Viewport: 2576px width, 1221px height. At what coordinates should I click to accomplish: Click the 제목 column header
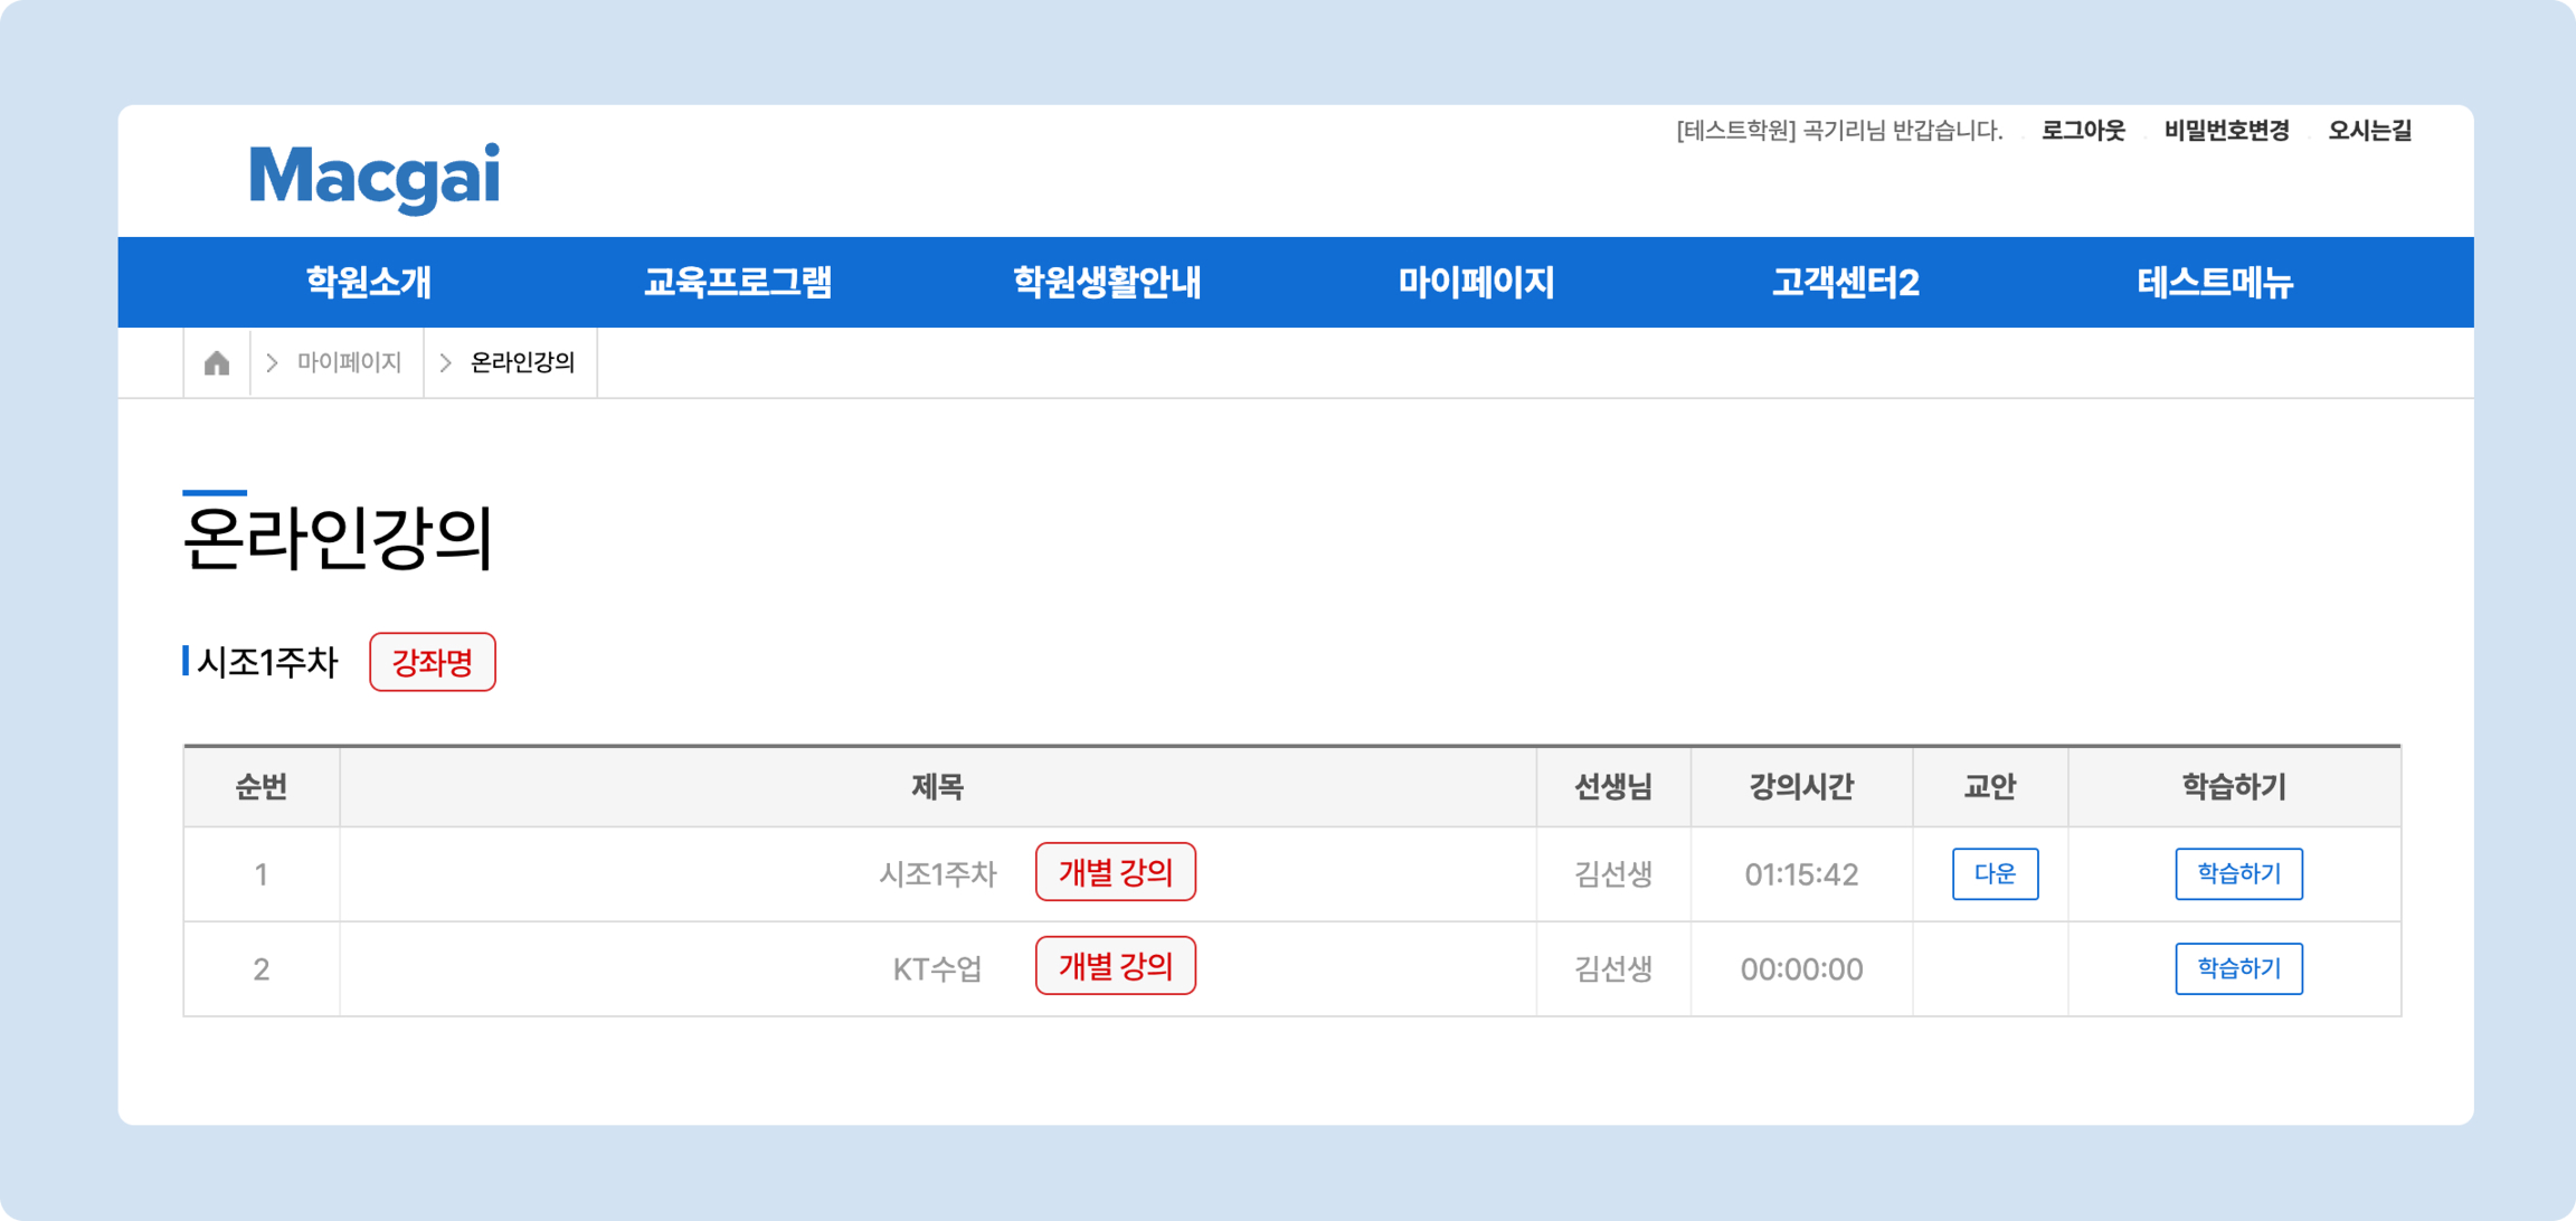(x=937, y=787)
